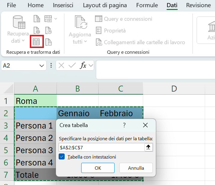This screenshot has height=185, width=215.
Task: Click the Gennaio header cell
Action: tap(78, 113)
